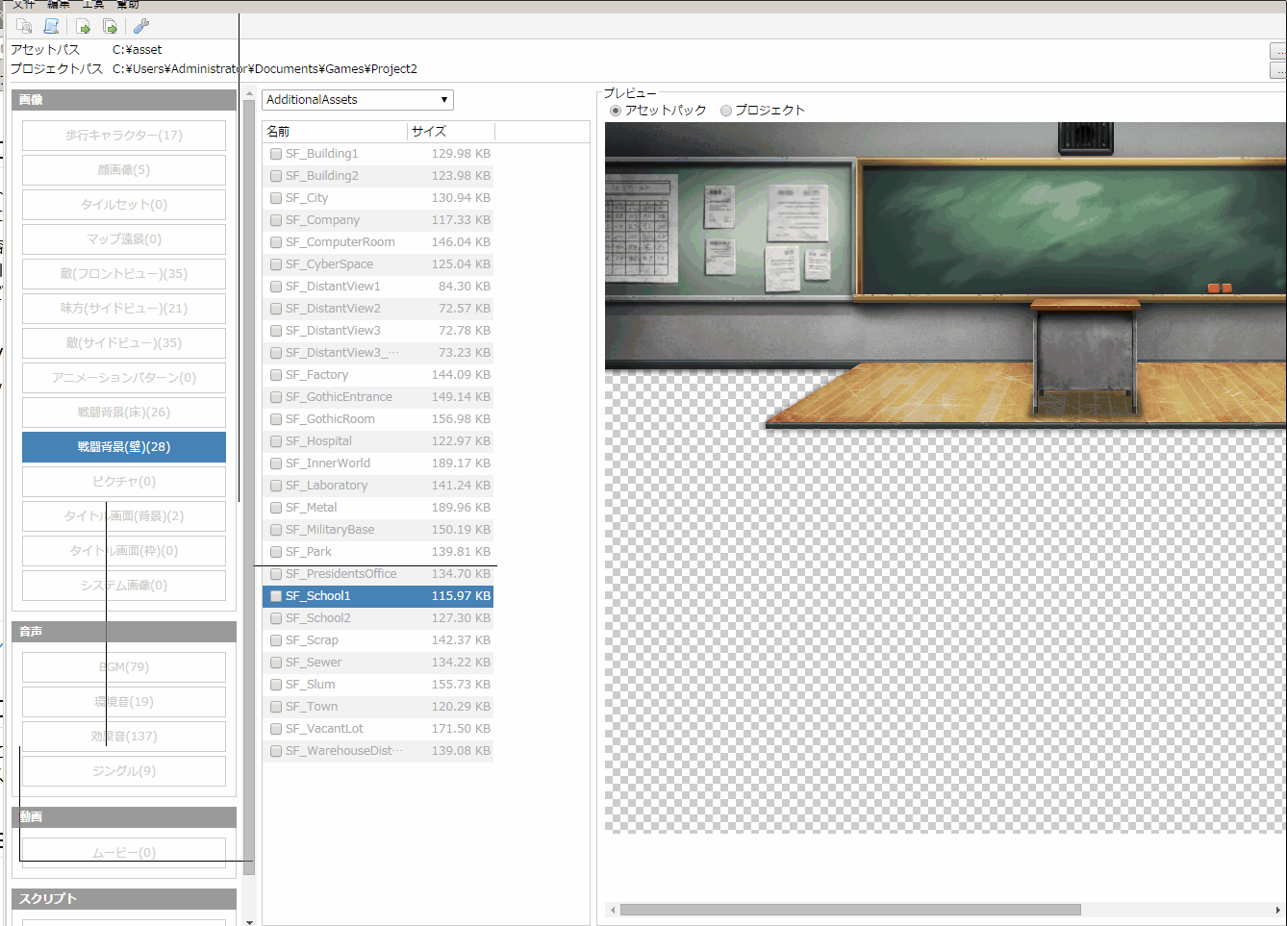Select the アセットパック radio button
The width and height of the screenshot is (1287, 926).
616,111
